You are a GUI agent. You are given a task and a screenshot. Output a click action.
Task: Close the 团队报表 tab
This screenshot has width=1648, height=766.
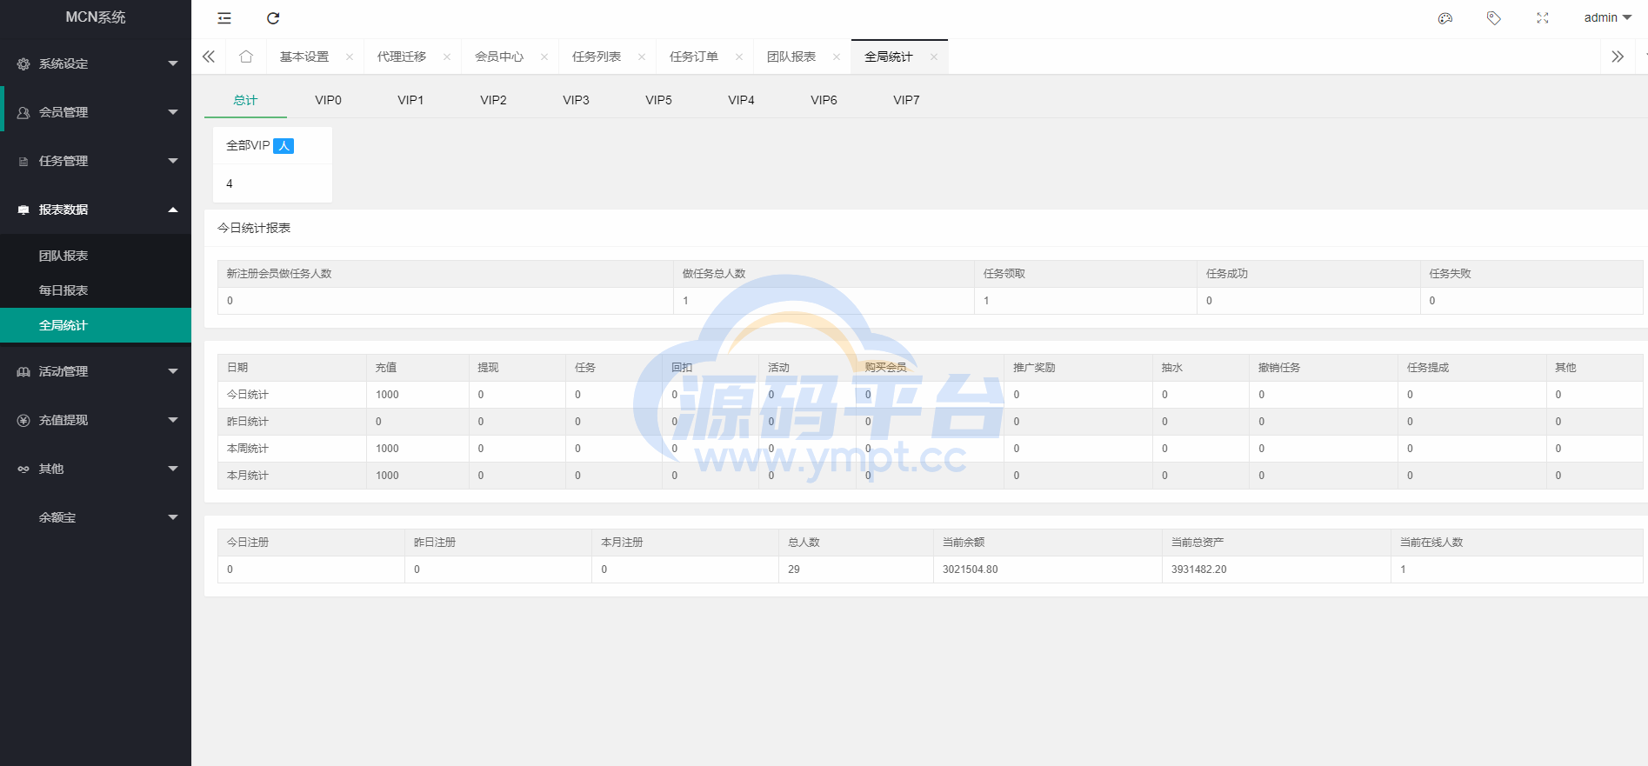click(x=837, y=57)
